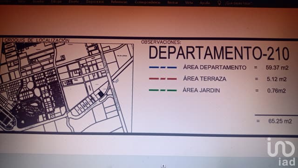
Task: Open the Insertar ribbon tab
Action: [x=38, y=1]
